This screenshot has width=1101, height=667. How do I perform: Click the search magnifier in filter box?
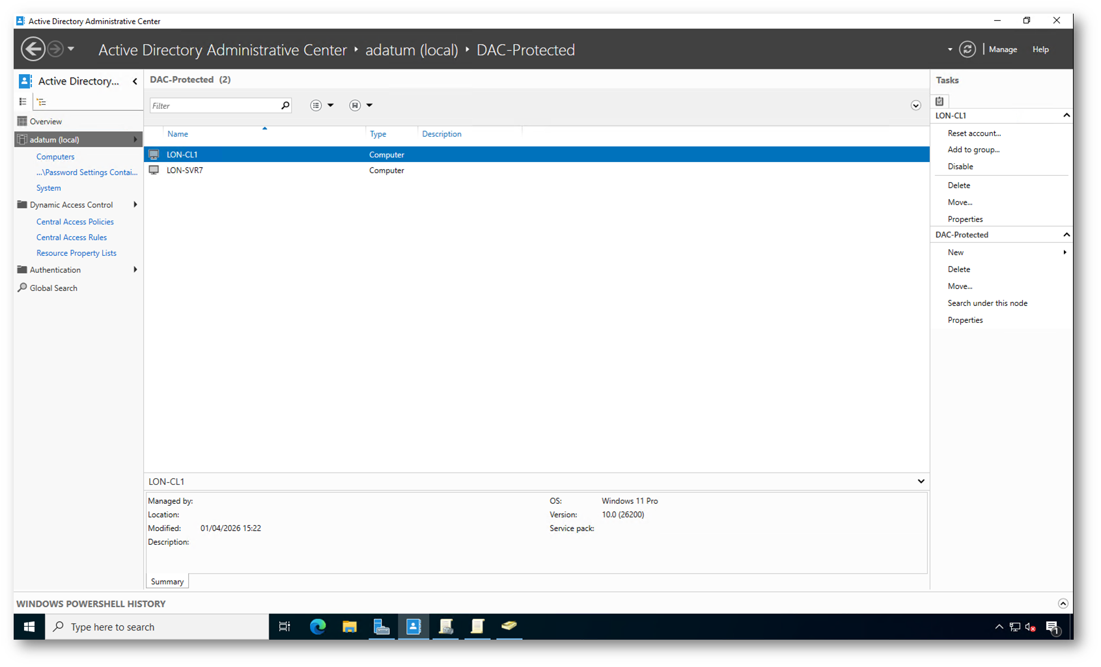coord(285,105)
